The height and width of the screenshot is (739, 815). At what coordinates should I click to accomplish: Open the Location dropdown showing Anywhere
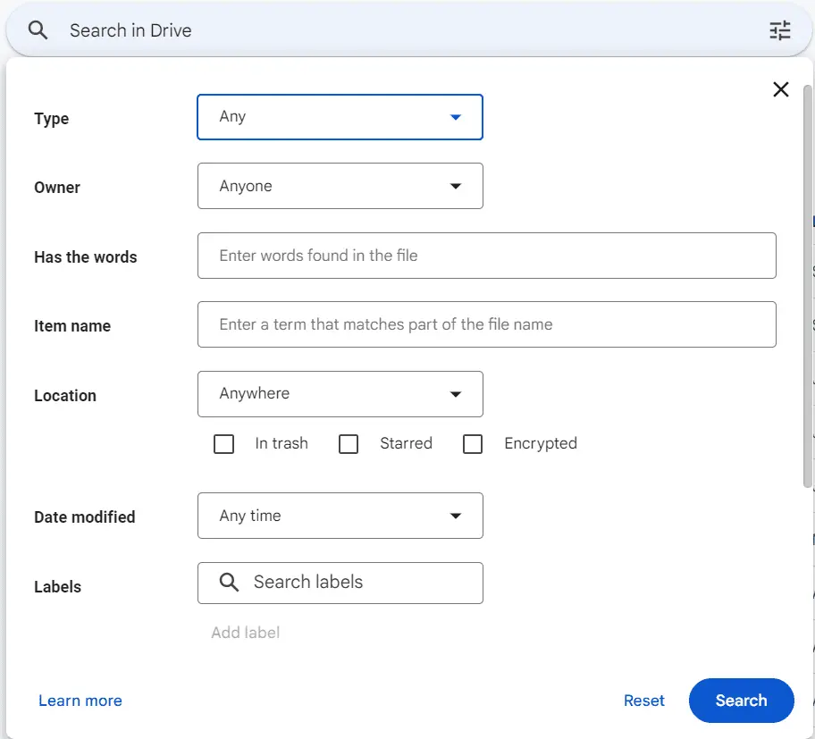tap(340, 394)
